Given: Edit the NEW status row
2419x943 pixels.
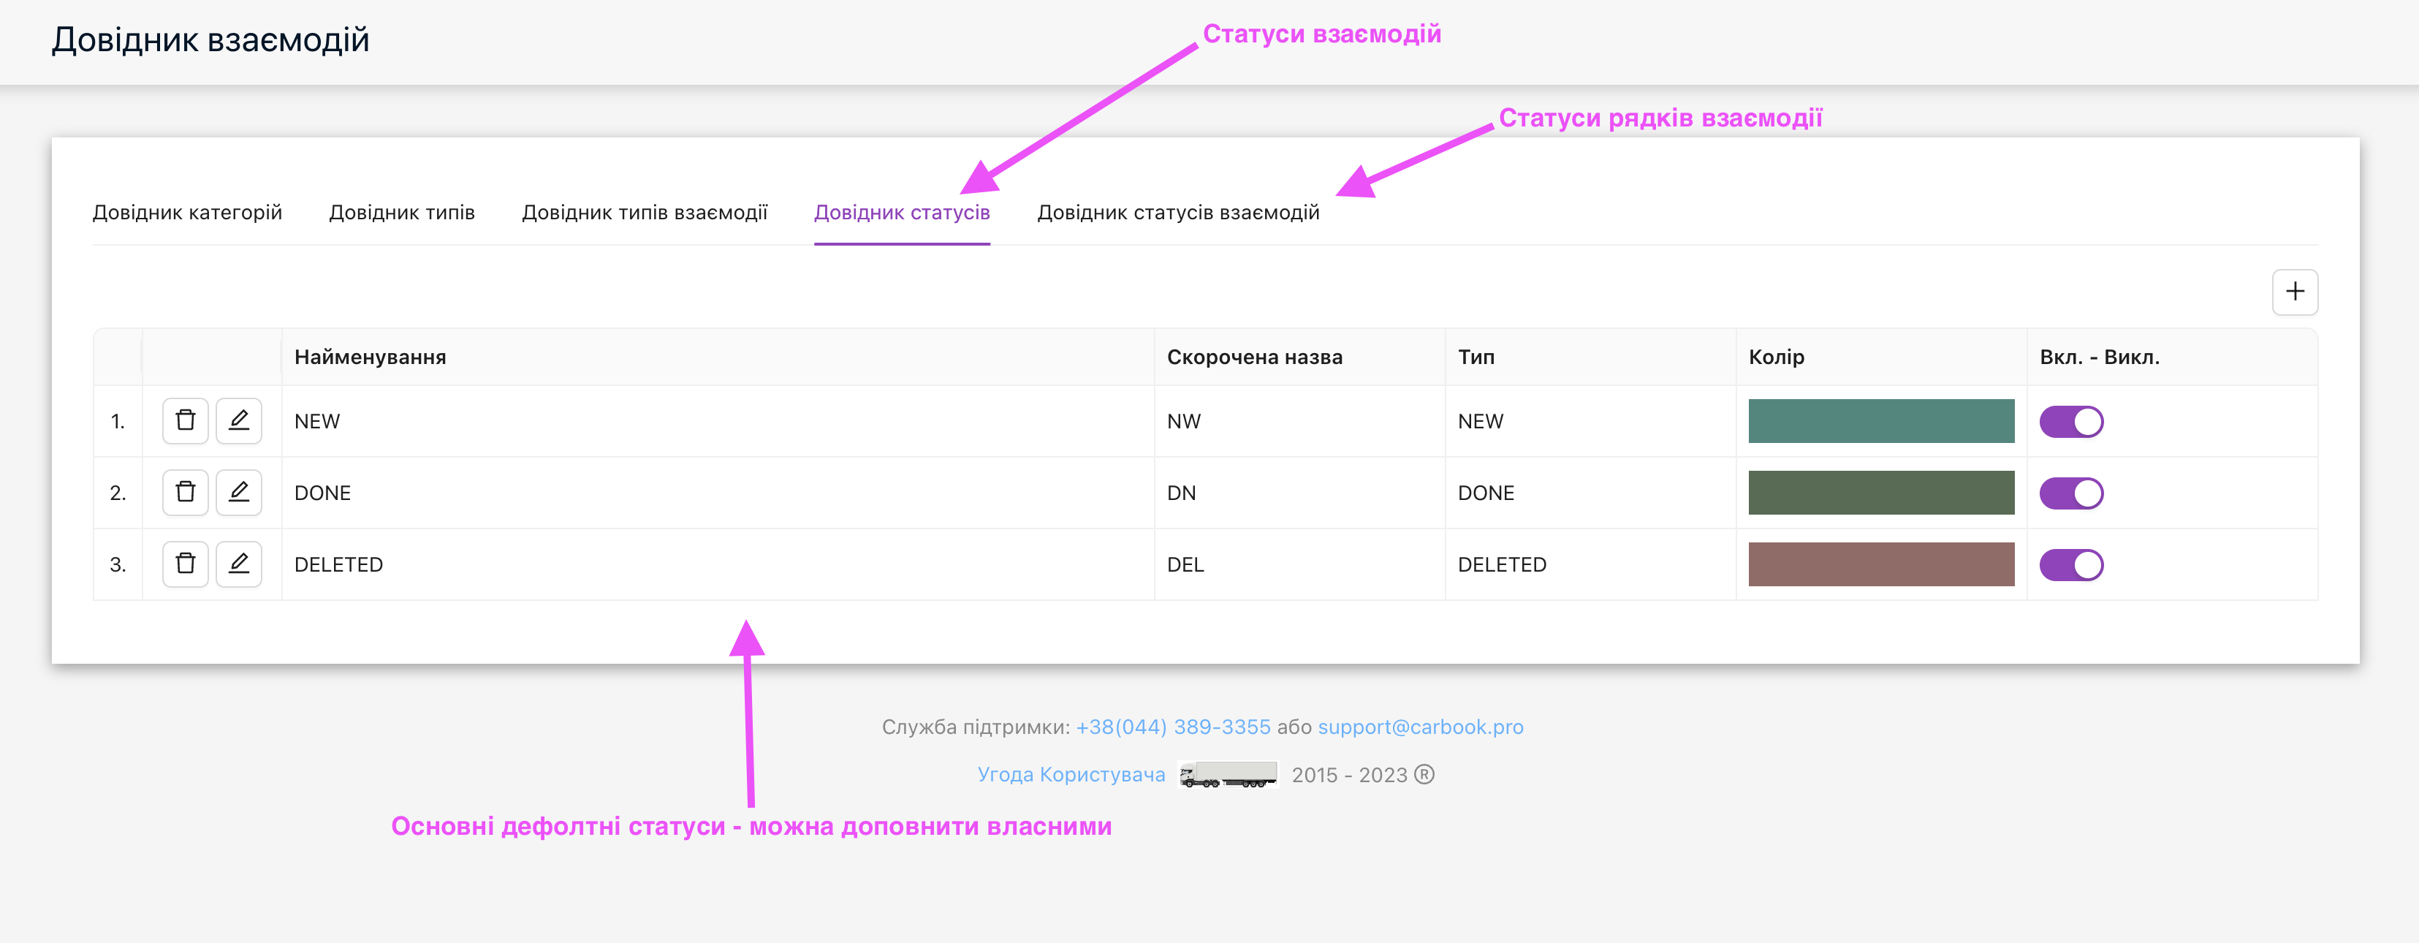Looking at the screenshot, I should click(238, 420).
